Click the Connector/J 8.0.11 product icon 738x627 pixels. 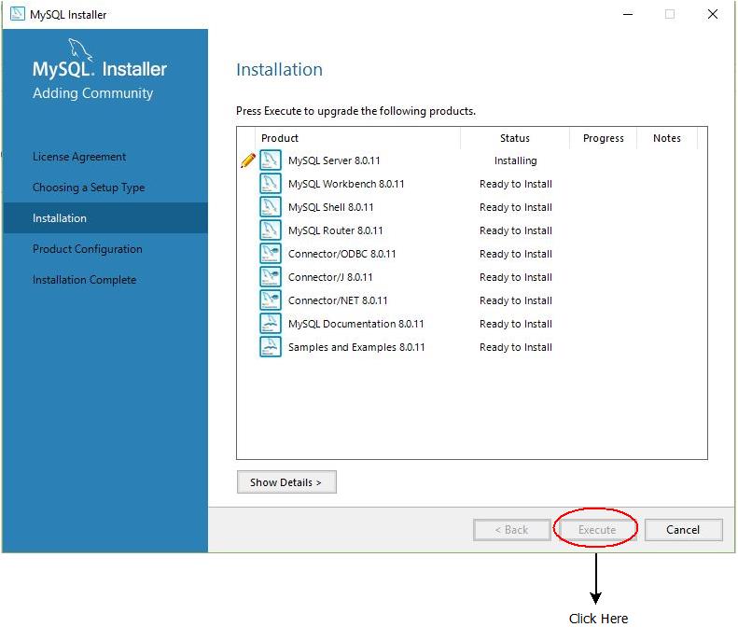point(271,277)
